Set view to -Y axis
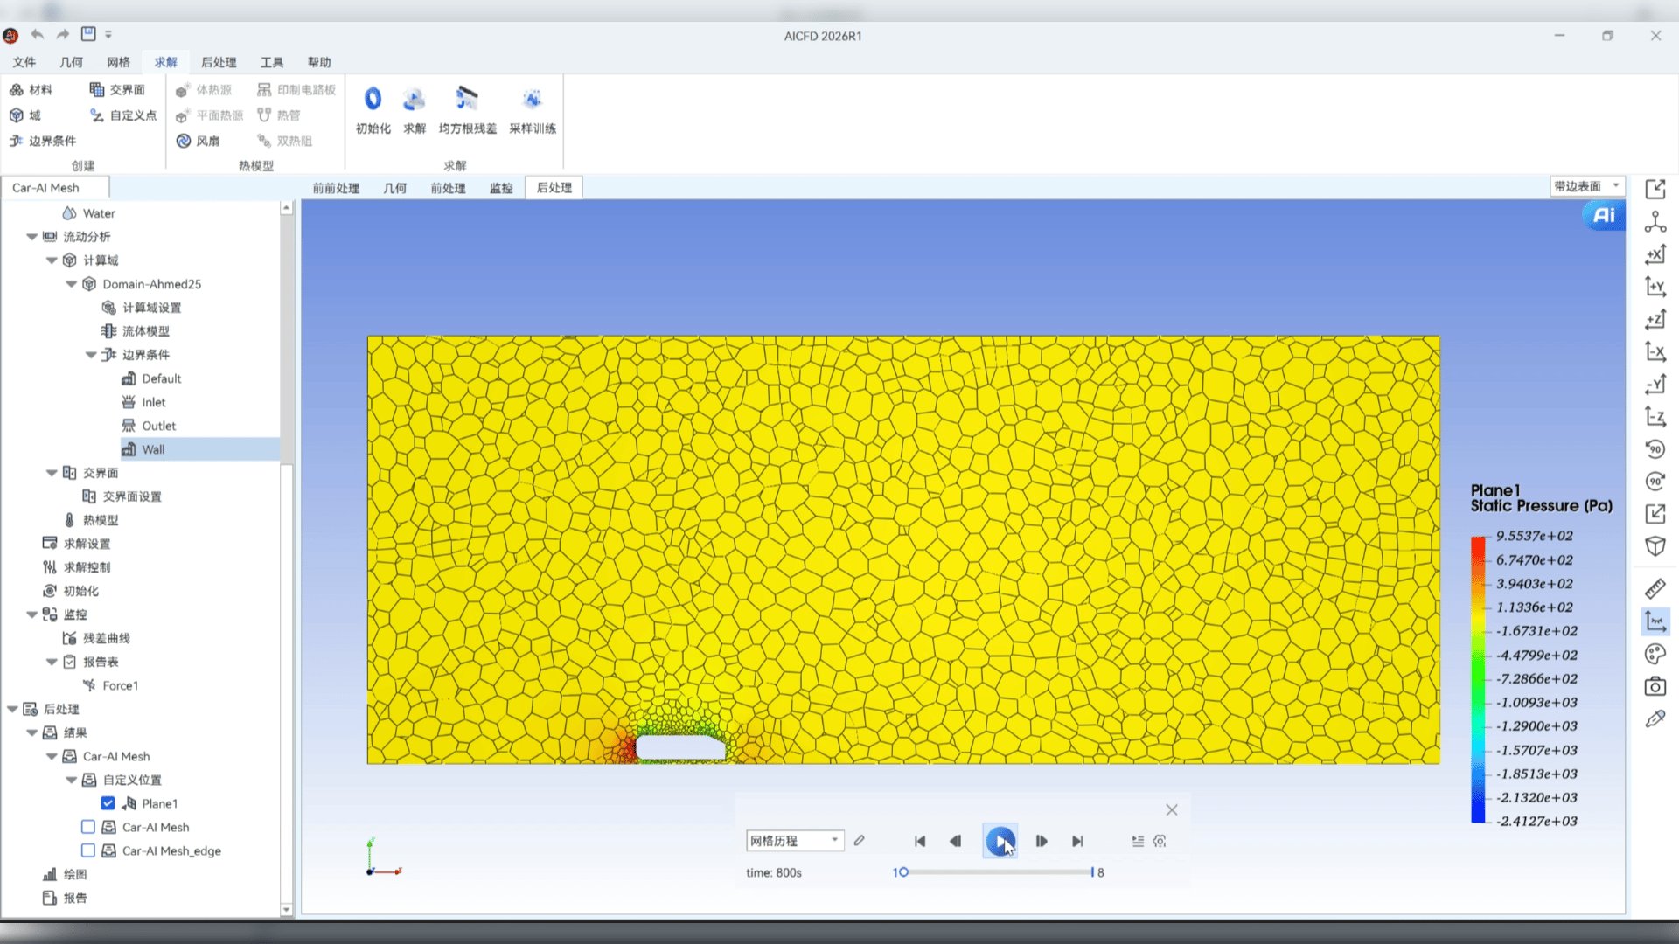The width and height of the screenshot is (1679, 944). coord(1655,384)
